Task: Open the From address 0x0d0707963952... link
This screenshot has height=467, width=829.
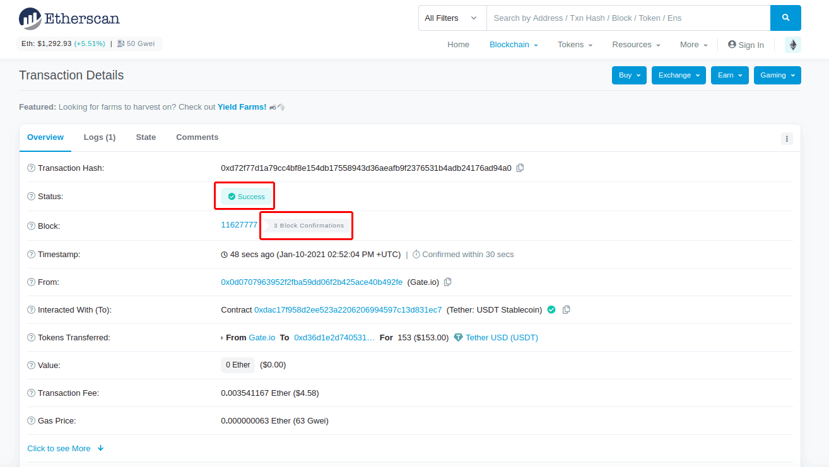Action: click(x=312, y=282)
